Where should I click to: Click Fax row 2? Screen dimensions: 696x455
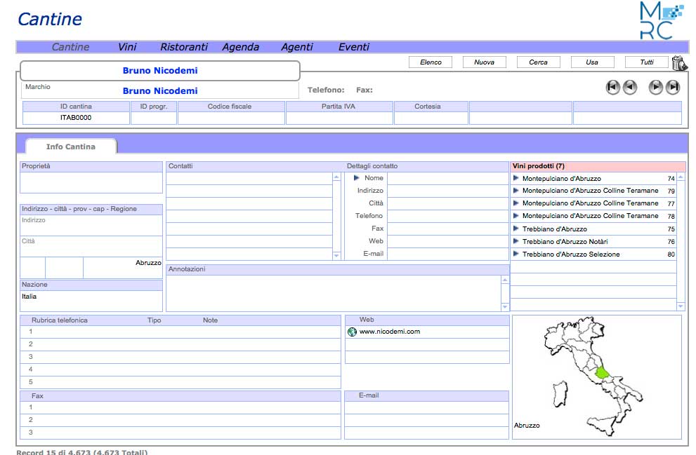pos(180,420)
